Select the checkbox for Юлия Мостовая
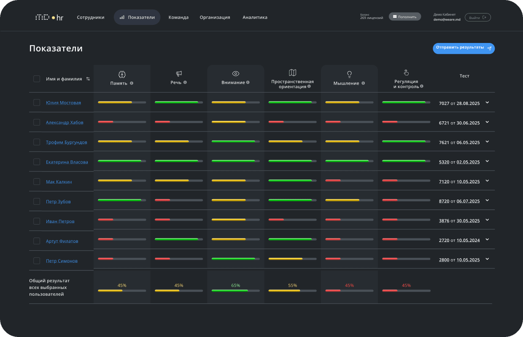Screen dimensions: 523x337 (37, 102)
